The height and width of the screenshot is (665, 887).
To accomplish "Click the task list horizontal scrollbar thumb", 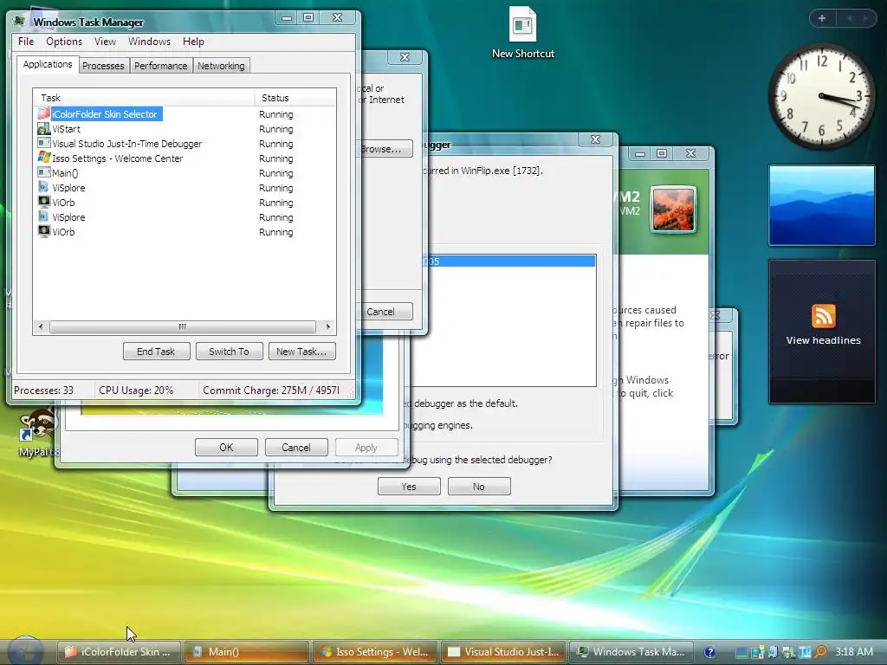I will [182, 326].
